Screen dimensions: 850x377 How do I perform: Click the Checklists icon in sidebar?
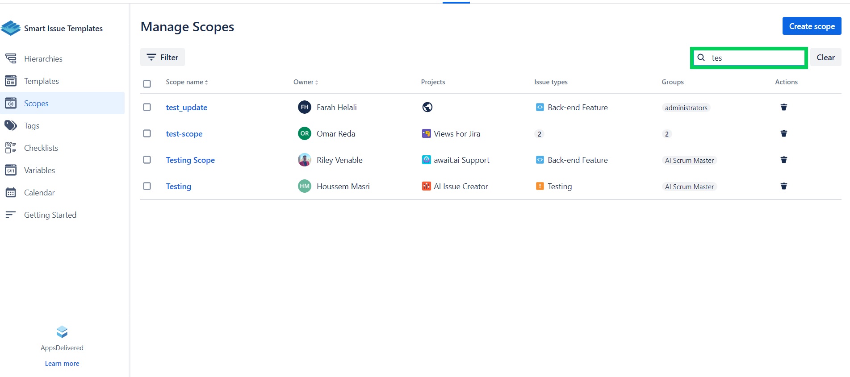click(x=11, y=148)
